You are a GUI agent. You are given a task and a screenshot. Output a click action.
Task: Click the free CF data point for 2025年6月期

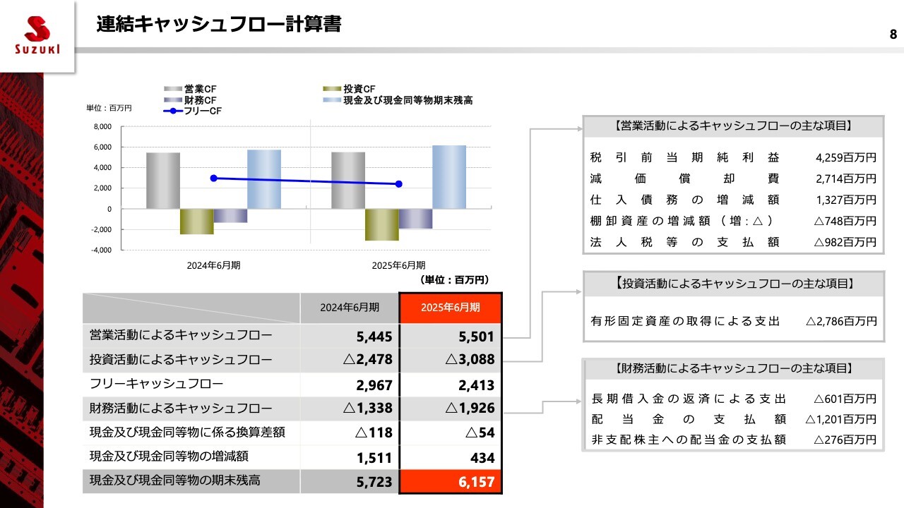pyautogui.click(x=399, y=184)
